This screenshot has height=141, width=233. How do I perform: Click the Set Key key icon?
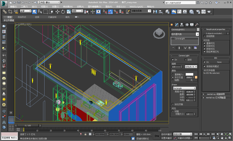(x=157, y=136)
